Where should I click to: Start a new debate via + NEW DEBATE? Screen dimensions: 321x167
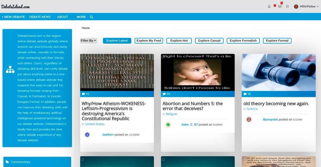(x=13, y=17)
